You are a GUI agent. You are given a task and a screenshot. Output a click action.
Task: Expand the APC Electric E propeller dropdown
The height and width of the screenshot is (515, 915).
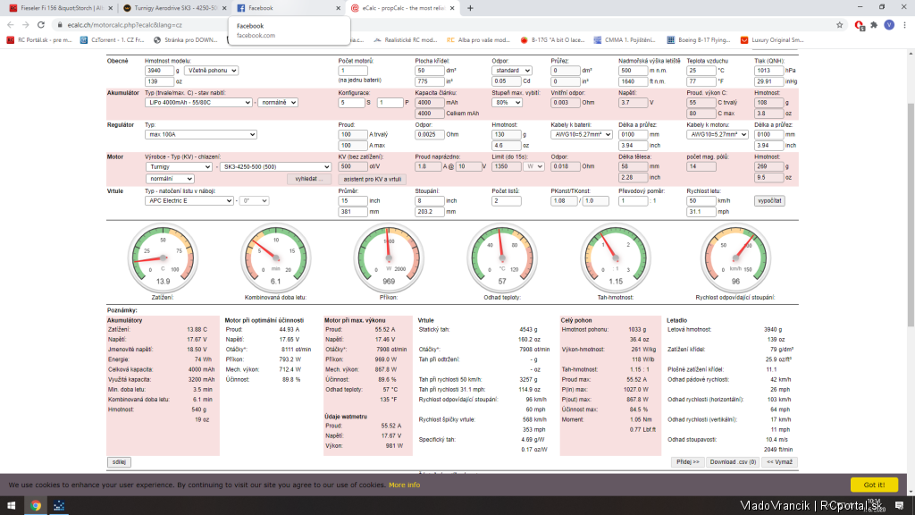pos(189,201)
